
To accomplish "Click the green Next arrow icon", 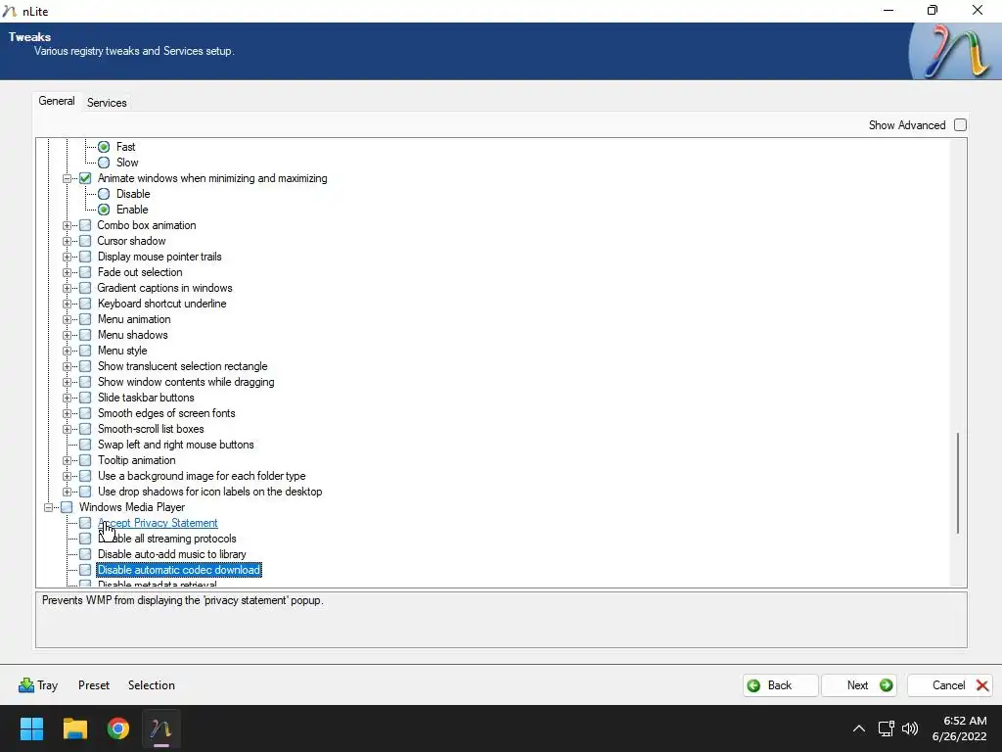I will coord(886,685).
